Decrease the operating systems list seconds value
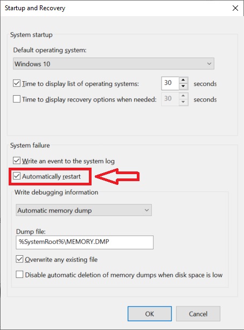The image size is (244, 330). point(183,87)
